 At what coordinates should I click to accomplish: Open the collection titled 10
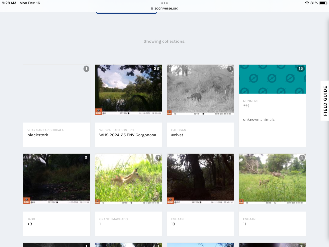pyautogui.click(x=173, y=224)
